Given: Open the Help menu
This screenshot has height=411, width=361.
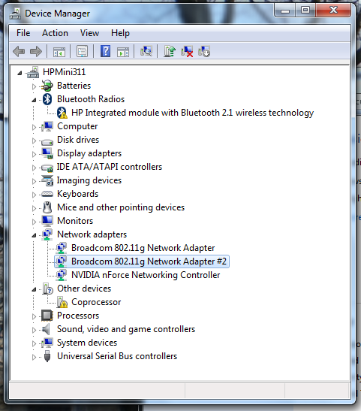Looking at the screenshot, I should (x=120, y=33).
